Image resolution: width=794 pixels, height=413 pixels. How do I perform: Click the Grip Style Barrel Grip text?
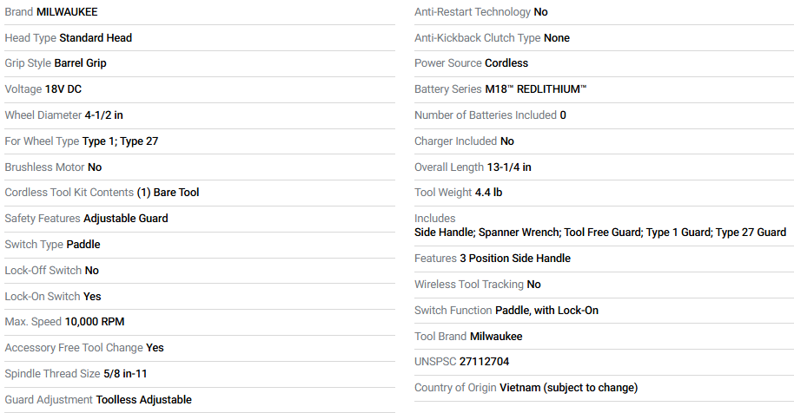click(x=80, y=63)
